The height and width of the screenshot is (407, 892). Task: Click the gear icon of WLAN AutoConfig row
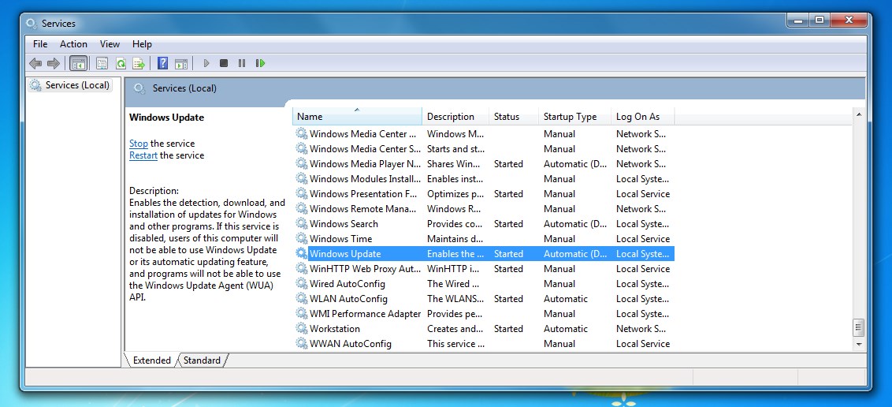point(302,298)
